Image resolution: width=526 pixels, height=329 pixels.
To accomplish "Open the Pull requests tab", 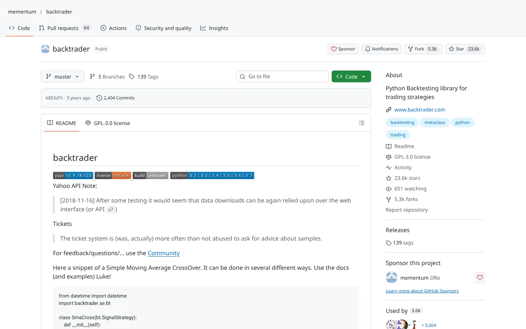I will pos(65,28).
